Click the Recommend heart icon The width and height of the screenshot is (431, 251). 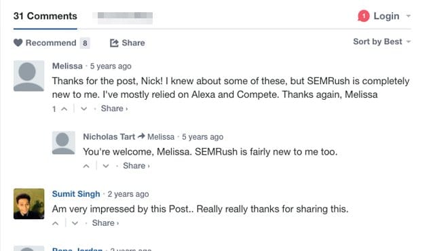[x=18, y=43]
